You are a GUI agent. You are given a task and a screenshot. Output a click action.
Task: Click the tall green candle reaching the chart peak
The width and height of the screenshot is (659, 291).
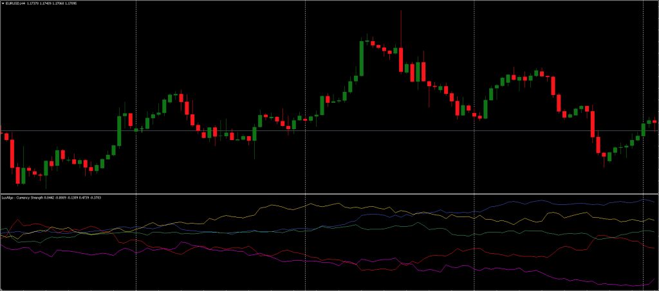click(x=362, y=58)
